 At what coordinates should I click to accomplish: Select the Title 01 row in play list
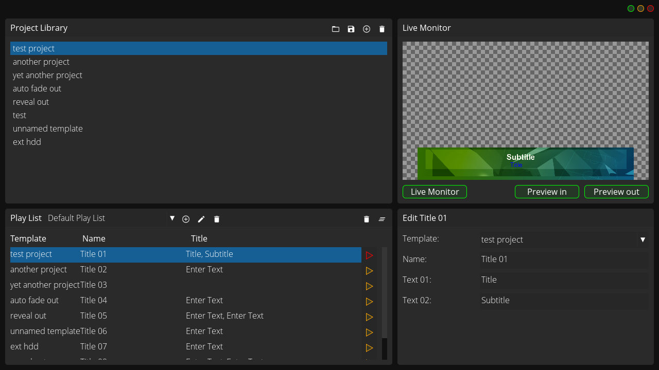[186, 255]
